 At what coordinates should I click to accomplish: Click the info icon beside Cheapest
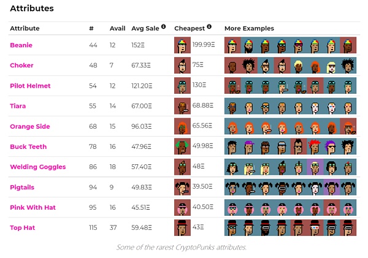pyautogui.click(x=209, y=26)
